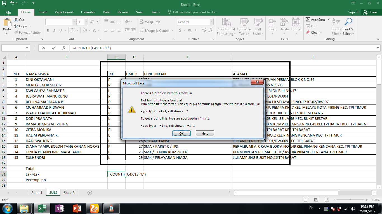This screenshot has height=214, width=382.
Task: Switch to the Formulas ribbon tab
Action: [x=88, y=12]
